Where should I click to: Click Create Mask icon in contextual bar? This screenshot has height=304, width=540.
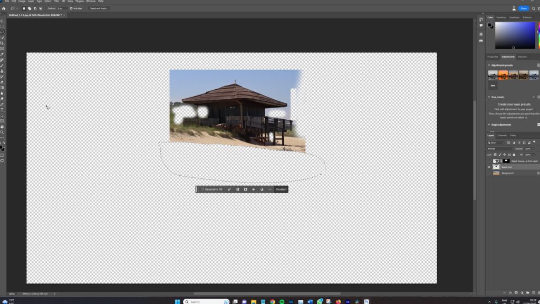pos(246,189)
